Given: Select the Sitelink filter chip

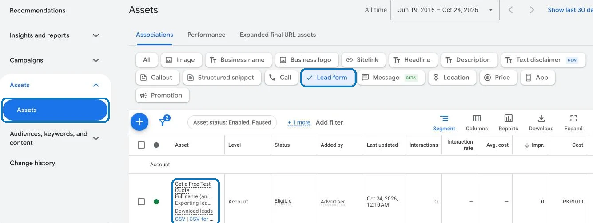Looking at the screenshot, I should tap(363, 60).
